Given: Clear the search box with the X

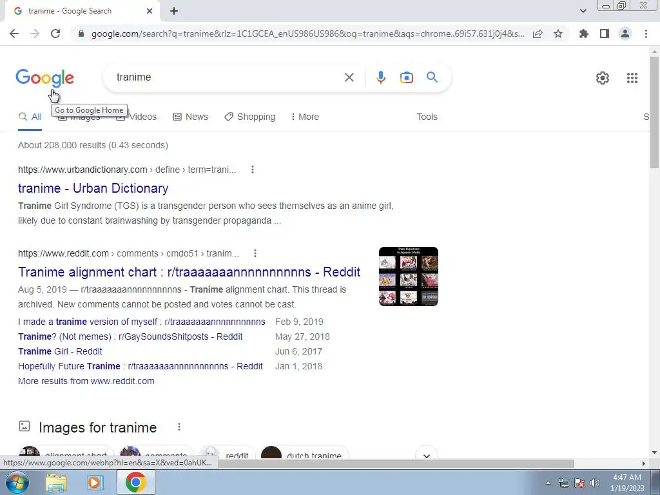Looking at the screenshot, I should [349, 77].
